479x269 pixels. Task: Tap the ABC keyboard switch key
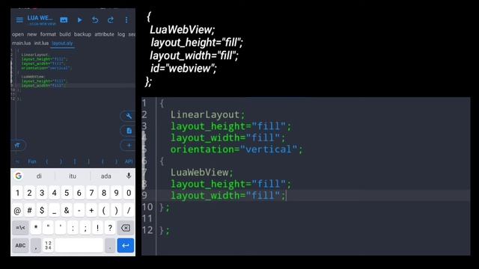point(20,246)
